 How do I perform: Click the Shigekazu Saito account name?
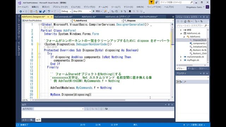(x=194, y=7)
